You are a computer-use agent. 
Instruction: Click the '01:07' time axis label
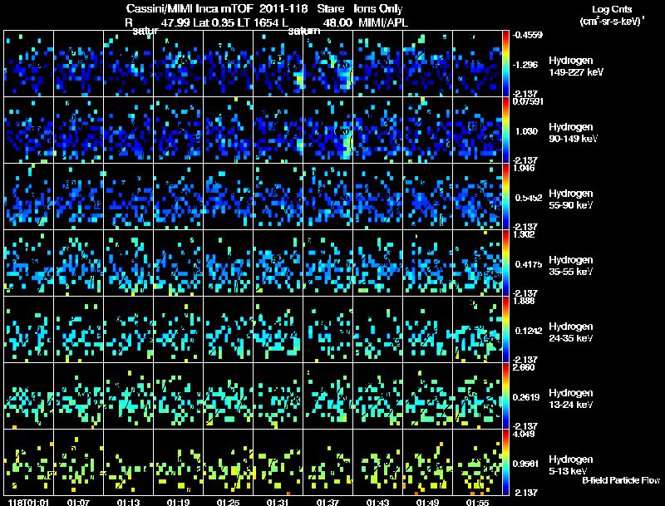click(x=78, y=502)
